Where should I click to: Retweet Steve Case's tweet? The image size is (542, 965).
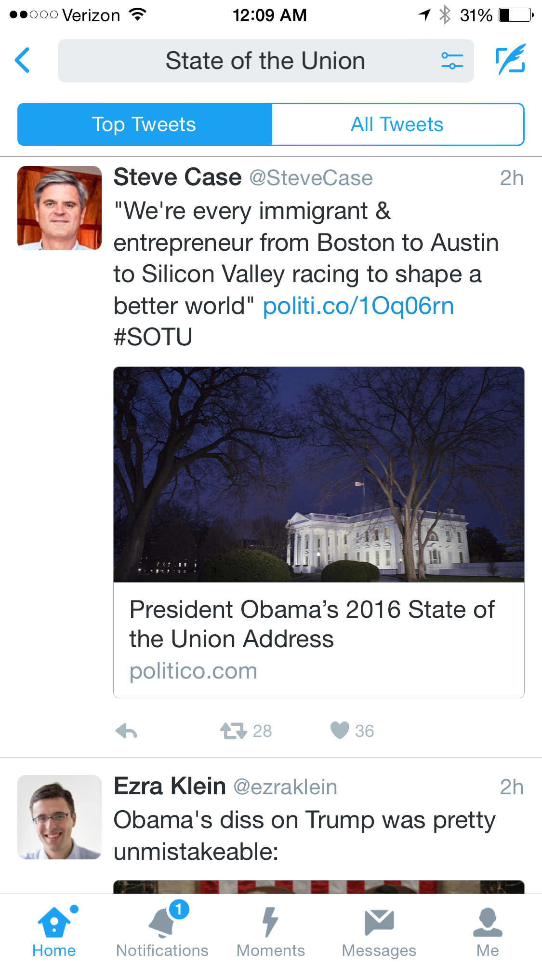click(x=234, y=731)
